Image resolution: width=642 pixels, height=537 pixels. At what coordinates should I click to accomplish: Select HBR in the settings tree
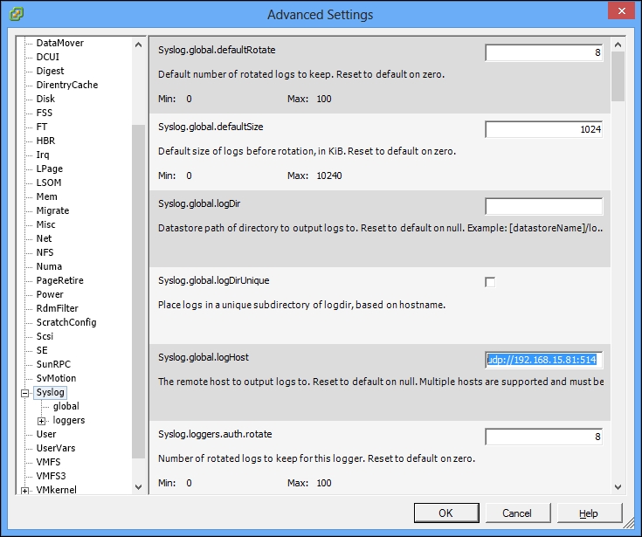pyautogui.click(x=45, y=141)
